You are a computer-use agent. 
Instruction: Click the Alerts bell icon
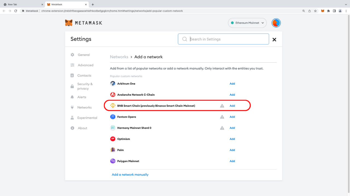(x=72, y=97)
